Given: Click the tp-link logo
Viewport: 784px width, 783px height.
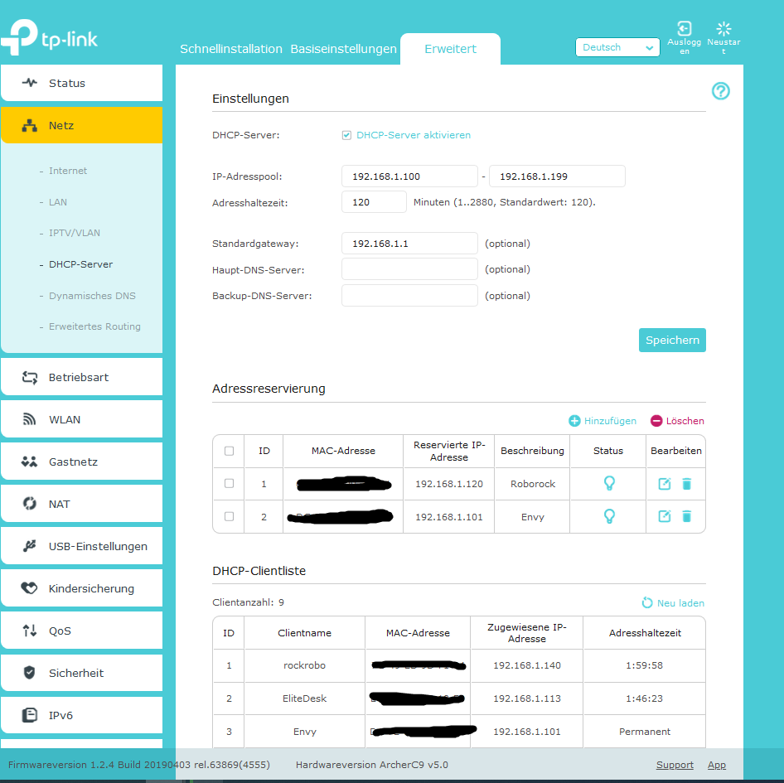Looking at the screenshot, I should pyautogui.click(x=49, y=37).
